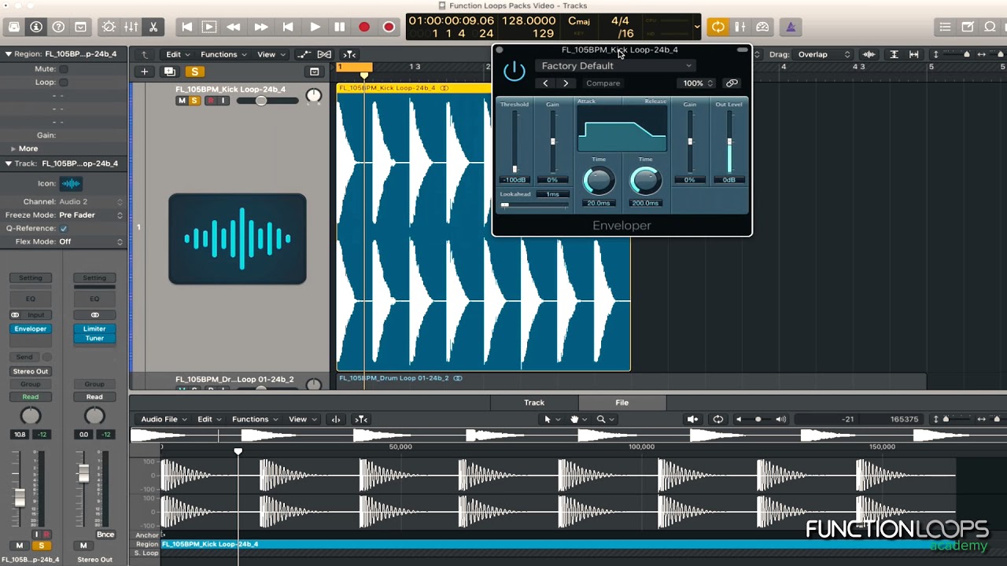The height and width of the screenshot is (566, 1007).
Task: Solo the Kick Loop track header
Action: tap(194, 101)
